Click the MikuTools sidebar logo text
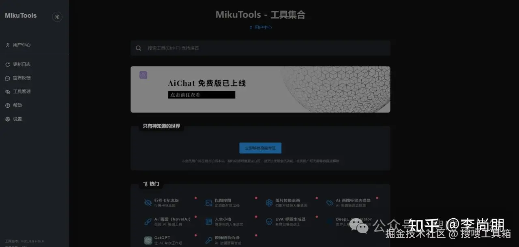The height and width of the screenshot is (247, 519). [x=21, y=16]
